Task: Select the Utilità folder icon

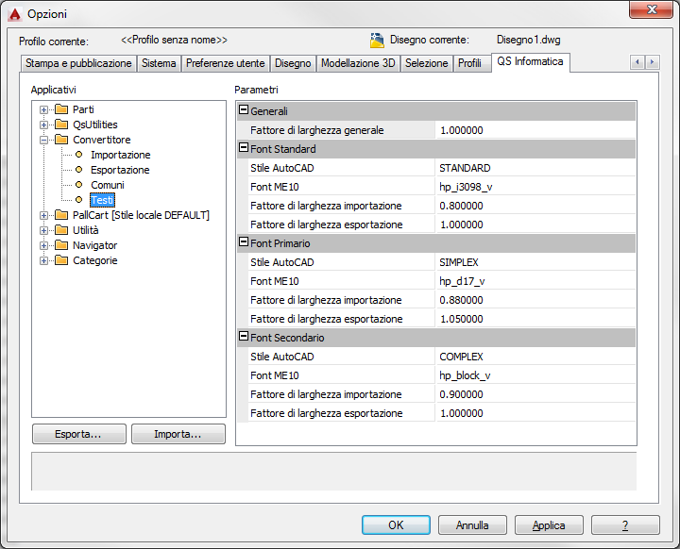Action: [x=61, y=230]
